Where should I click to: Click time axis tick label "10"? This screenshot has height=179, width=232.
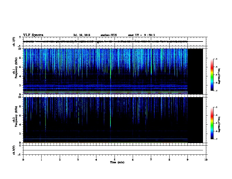(x=206, y=160)
